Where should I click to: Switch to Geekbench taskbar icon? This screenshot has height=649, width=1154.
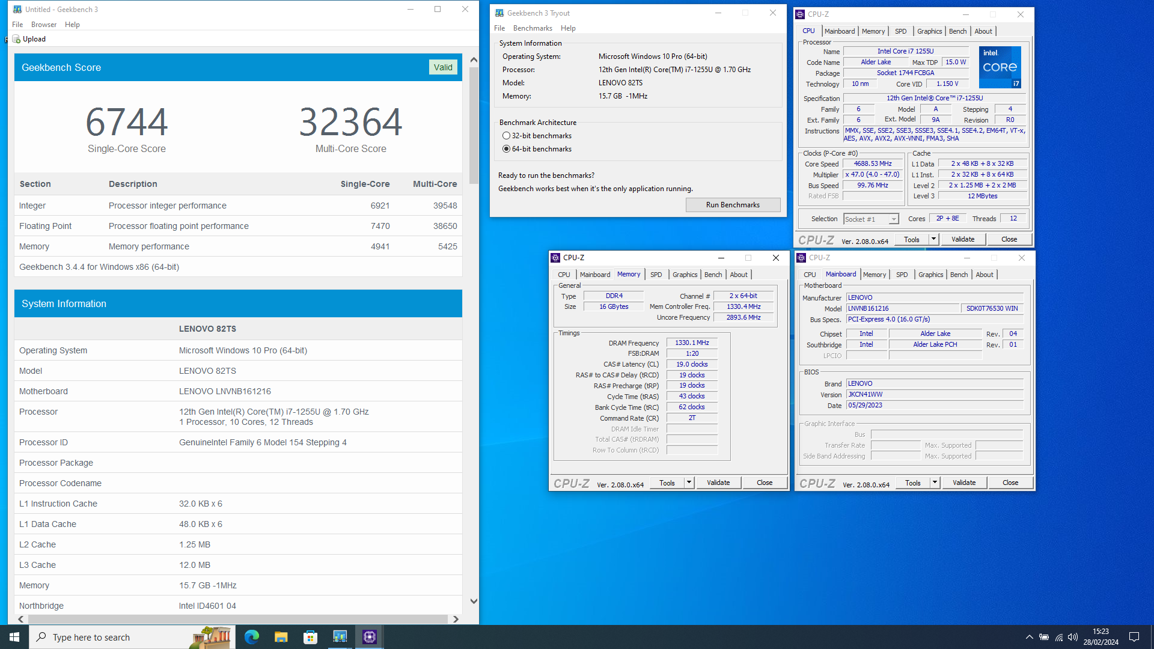[340, 637]
